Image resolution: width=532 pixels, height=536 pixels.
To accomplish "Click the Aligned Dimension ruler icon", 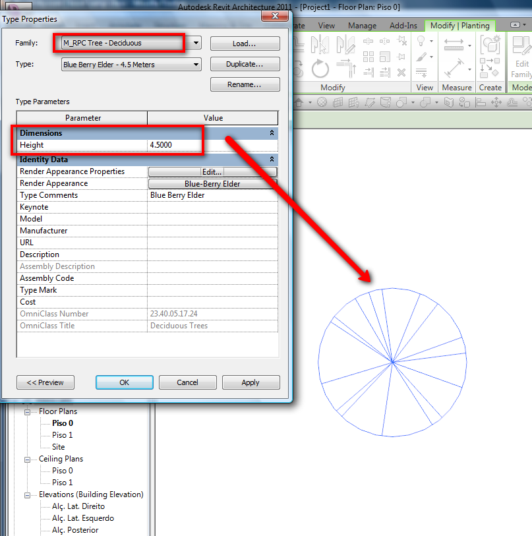I will [454, 44].
